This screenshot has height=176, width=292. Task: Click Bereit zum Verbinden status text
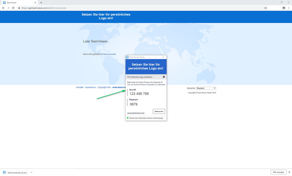pos(146,118)
